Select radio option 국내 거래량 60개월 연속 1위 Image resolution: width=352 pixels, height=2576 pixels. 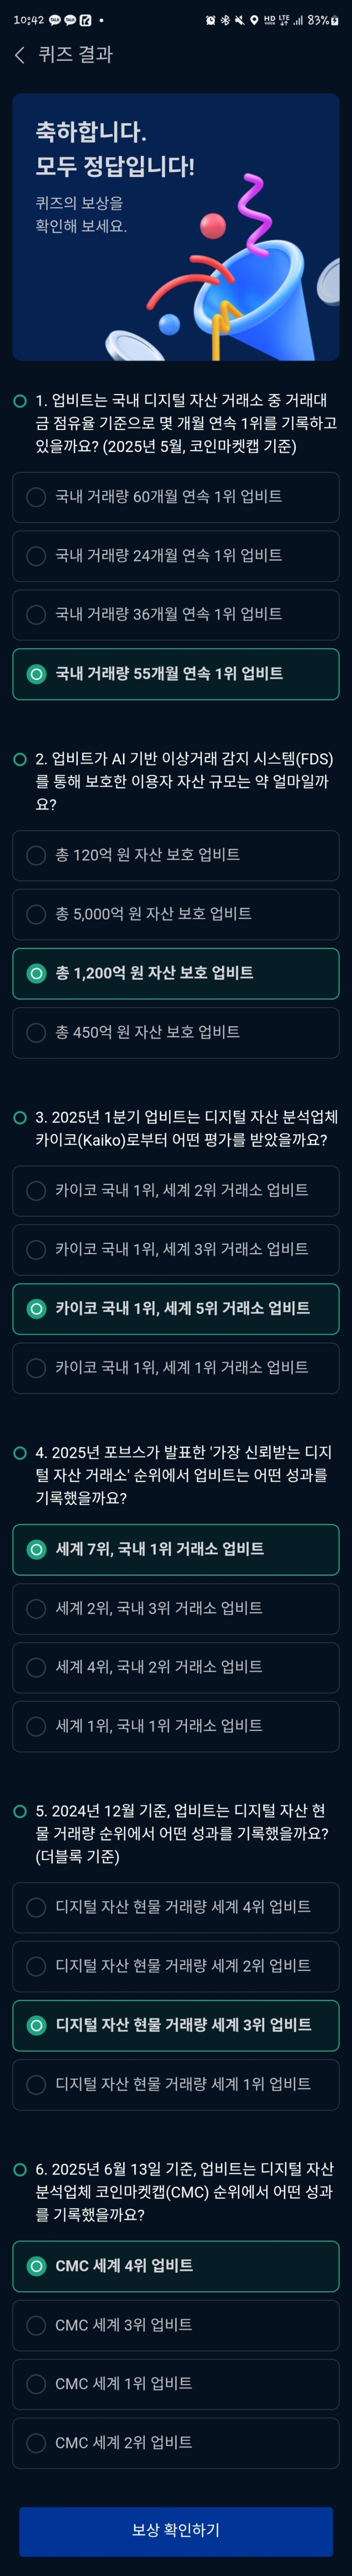(176, 496)
